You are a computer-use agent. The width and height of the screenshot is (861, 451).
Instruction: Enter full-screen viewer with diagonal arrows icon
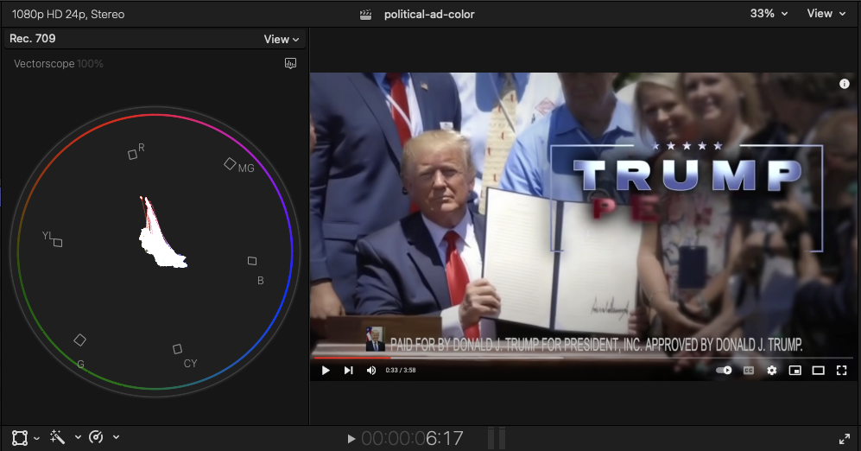tap(844, 439)
